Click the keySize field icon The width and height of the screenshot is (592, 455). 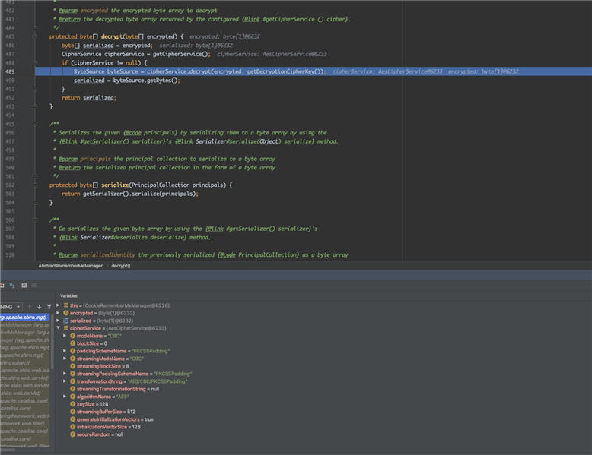(72, 404)
